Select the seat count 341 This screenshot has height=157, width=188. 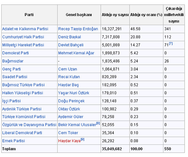[x=167, y=29]
